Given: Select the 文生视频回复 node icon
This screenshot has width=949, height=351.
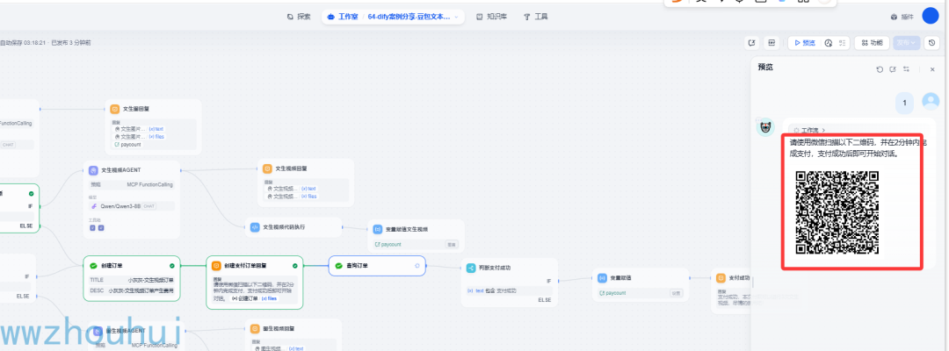Looking at the screenshot, I should point(267,168).
